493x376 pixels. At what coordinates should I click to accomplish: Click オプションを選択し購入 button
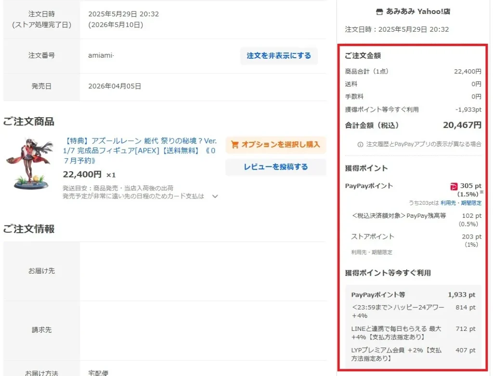point(276,145)
